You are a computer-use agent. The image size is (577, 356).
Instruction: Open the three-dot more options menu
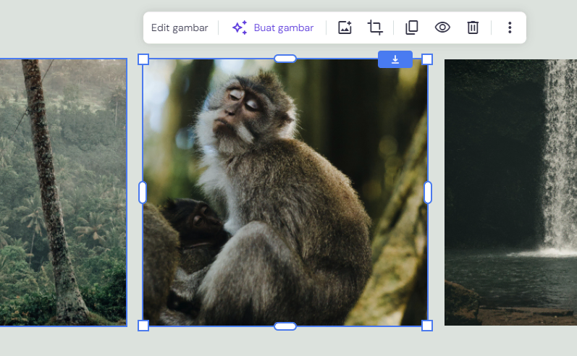tap(510, 27)
